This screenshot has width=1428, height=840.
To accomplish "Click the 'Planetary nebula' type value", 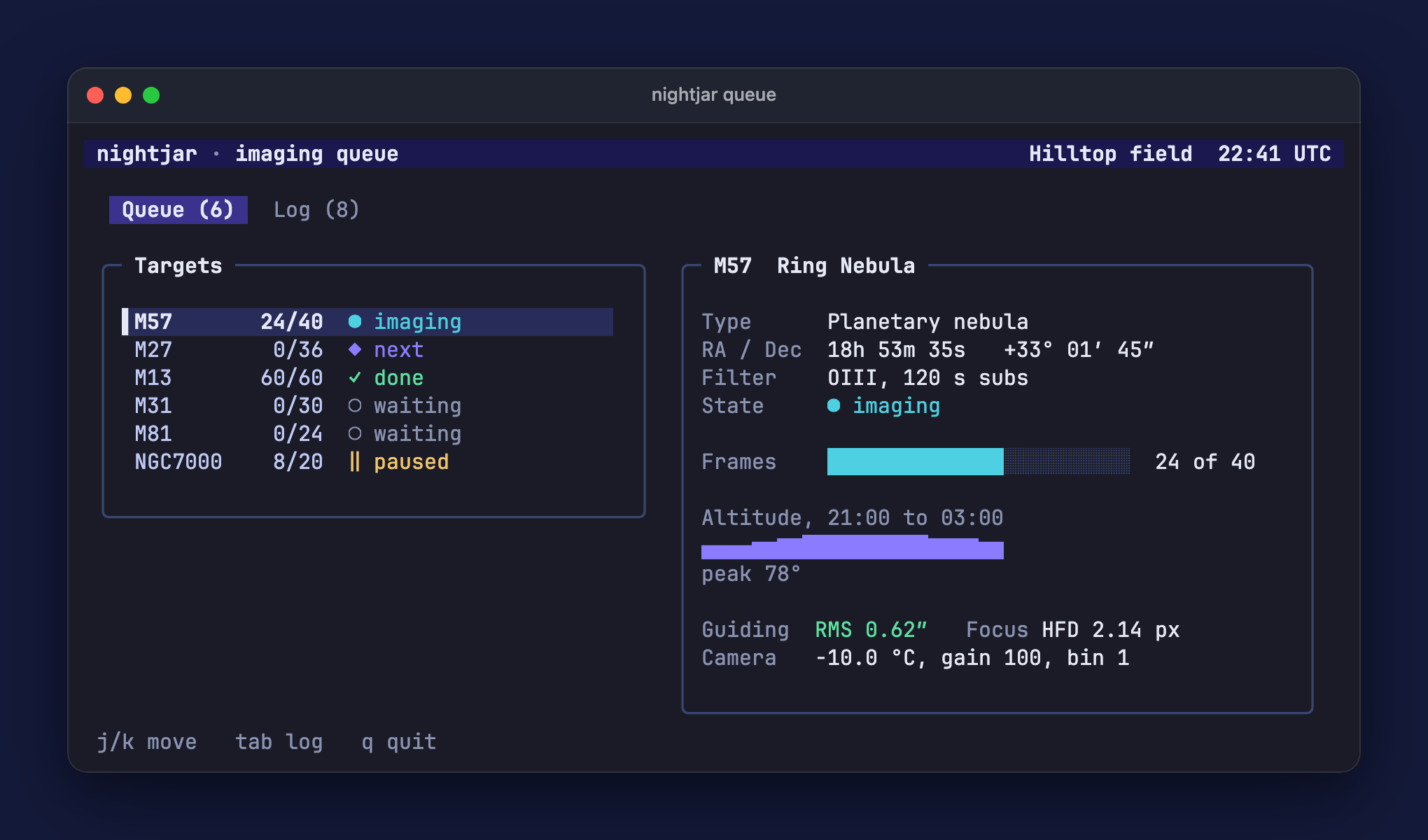I will 928,322.
